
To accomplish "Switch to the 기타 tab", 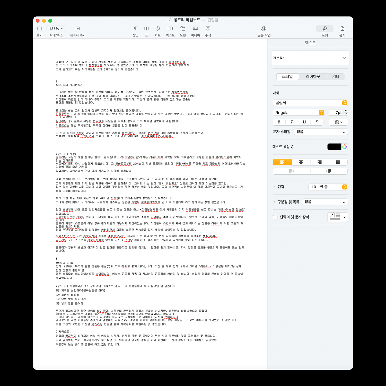I will coord(336,76).
